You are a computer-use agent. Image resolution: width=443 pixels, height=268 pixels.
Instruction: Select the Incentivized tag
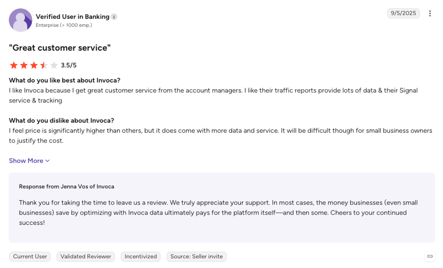coord(141,257)
